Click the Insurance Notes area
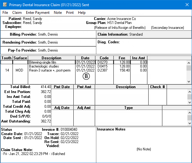The height and width of the screenshot is (163, 192). (144, 144)
